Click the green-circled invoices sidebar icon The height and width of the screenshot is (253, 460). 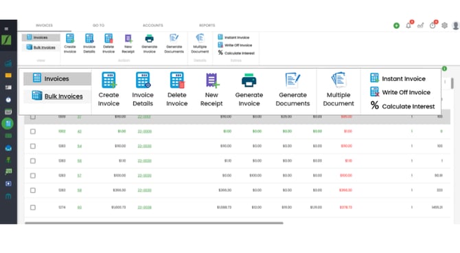8,124
